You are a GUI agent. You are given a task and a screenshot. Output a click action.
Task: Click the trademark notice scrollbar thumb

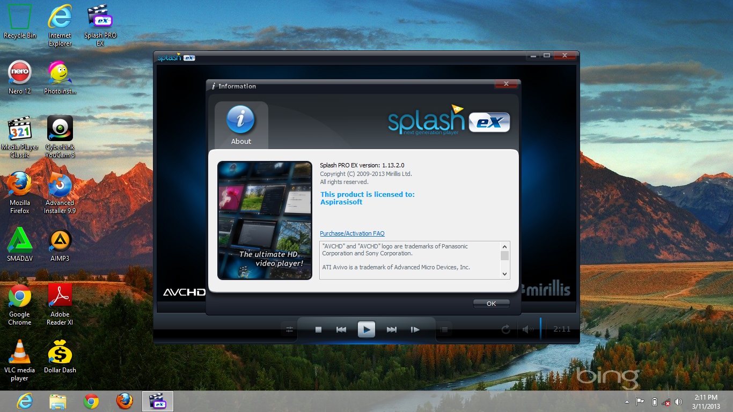(x=504, y=255)
